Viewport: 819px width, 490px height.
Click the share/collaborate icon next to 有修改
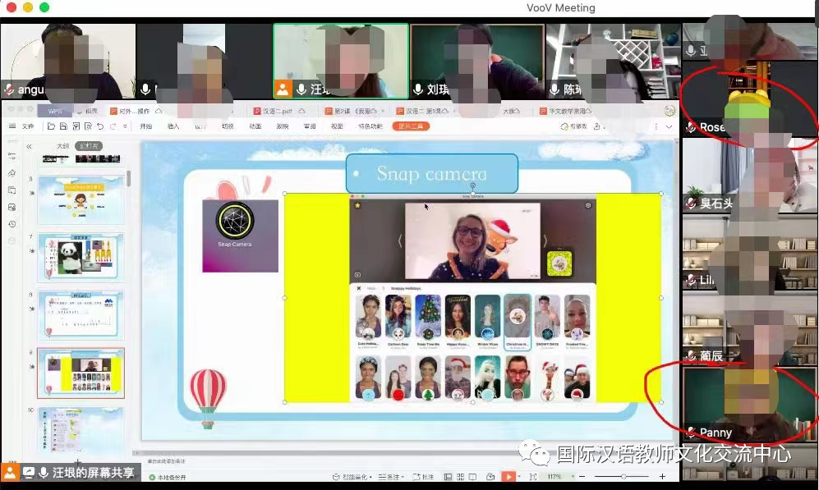[597, 126]
